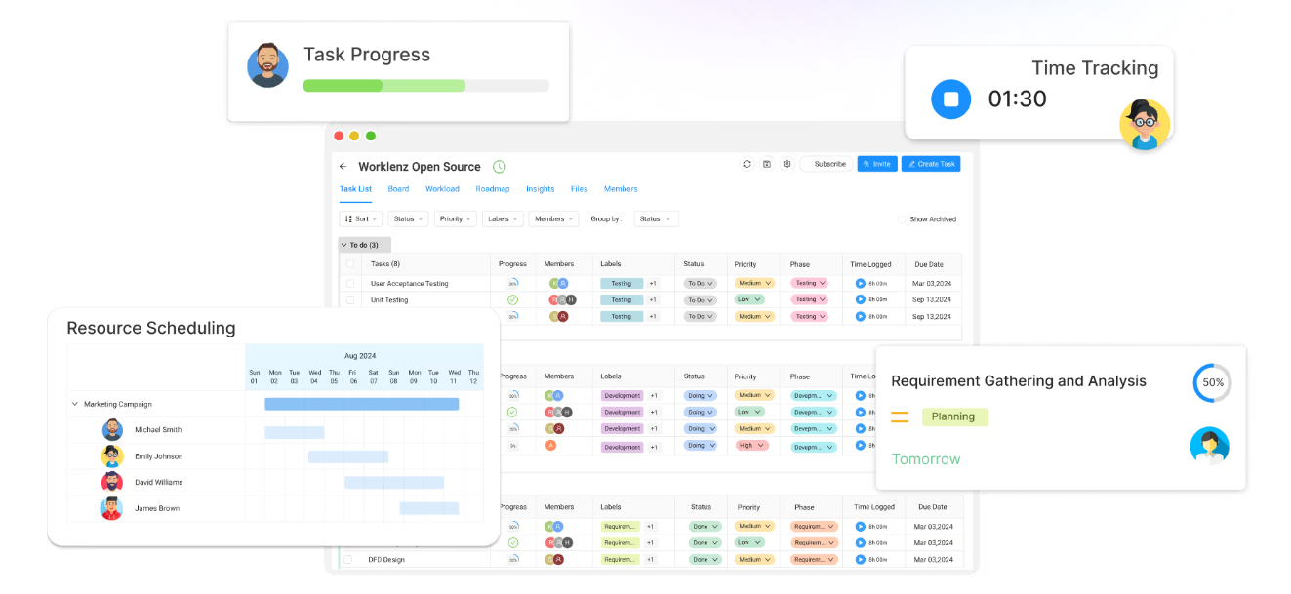Click the 'DFD Design' task name
This screenshot has height=594, width=1291.
386,560
